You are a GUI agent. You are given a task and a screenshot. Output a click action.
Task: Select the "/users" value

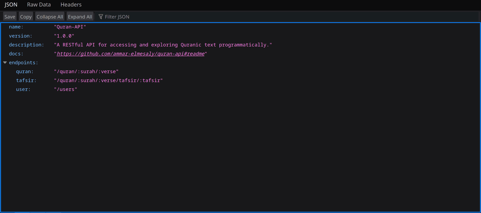click(66, 89)
